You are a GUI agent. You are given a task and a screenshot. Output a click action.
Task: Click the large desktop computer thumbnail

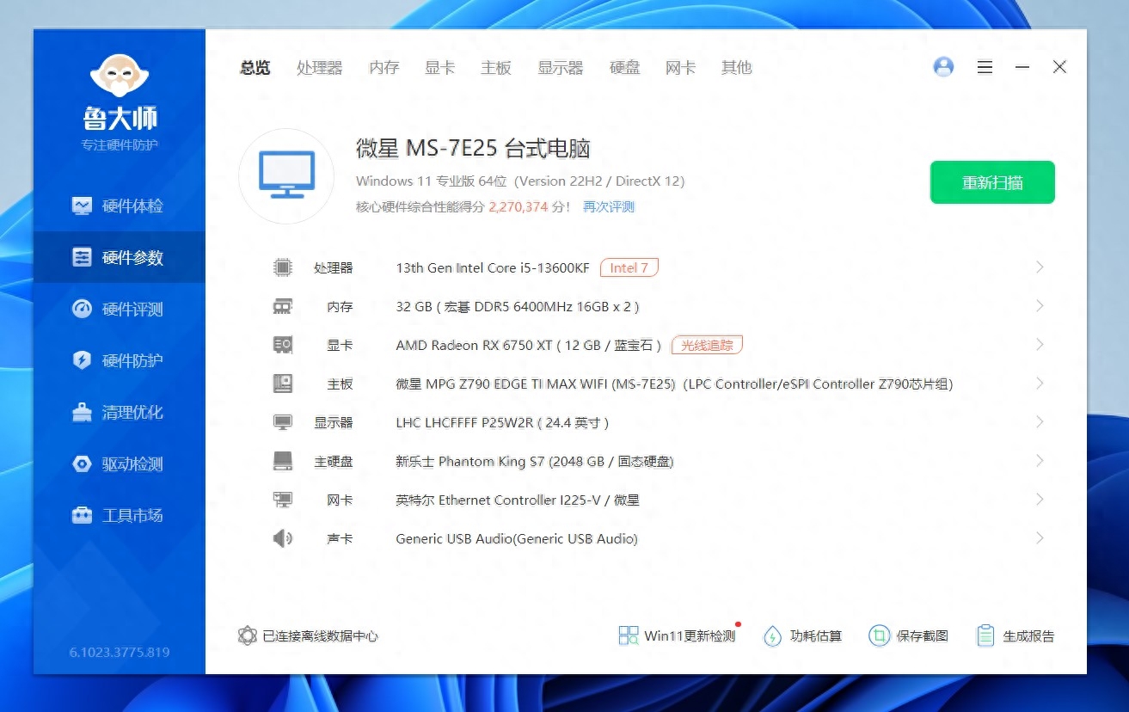(x=286, y=176)
